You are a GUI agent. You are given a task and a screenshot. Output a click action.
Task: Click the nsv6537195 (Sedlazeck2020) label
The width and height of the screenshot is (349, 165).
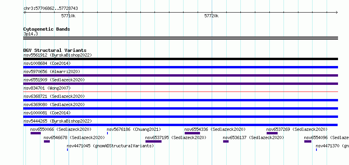coord(176,137)
